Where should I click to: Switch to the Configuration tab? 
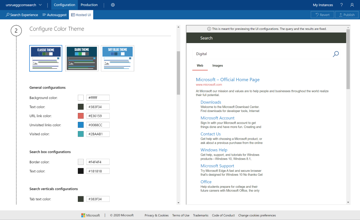(x=65, y=5)
